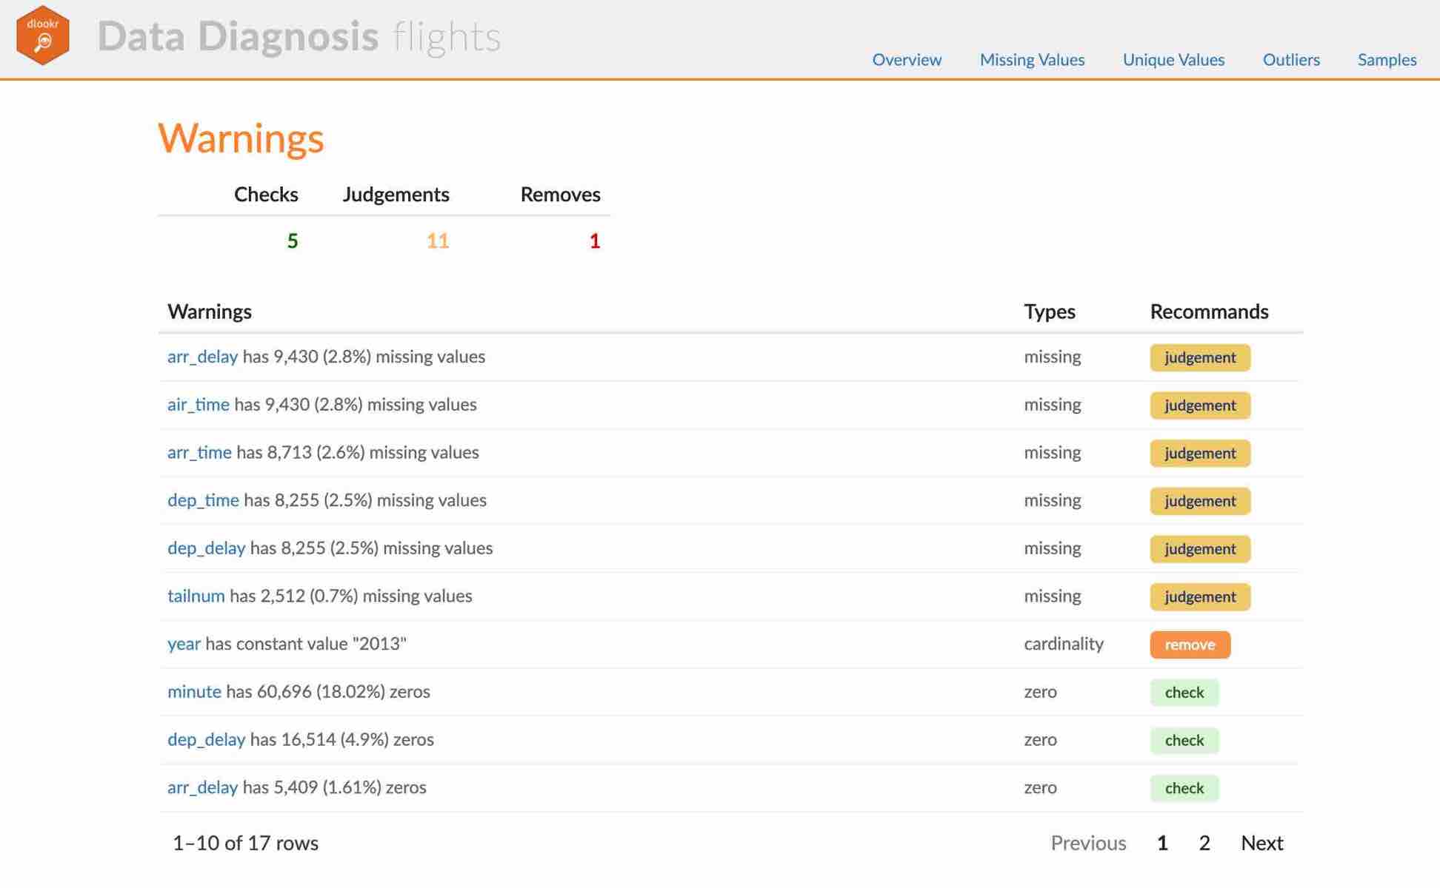The width and height of the screenshot is (1440, 888).
Task: Click the arr_time variable link
Action: pyautogui.click(x=199, y=452)
